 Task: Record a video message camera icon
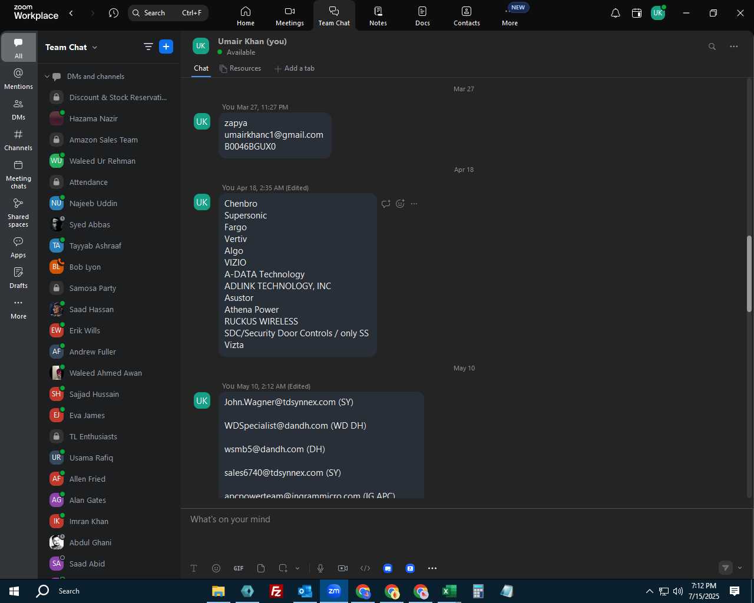click(x=343, y=568)
